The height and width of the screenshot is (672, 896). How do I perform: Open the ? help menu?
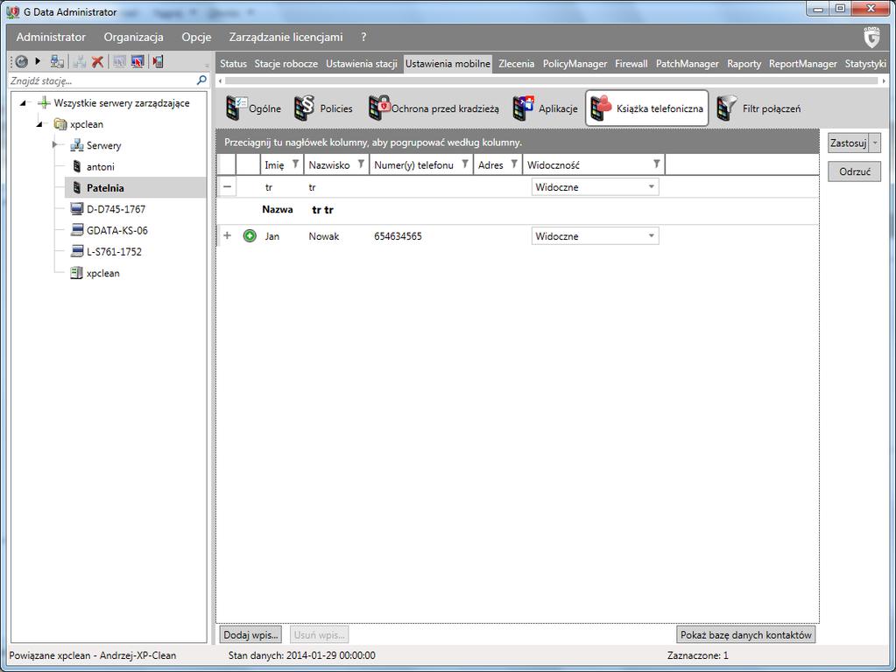pyautogui.click(x=363, y=37)
